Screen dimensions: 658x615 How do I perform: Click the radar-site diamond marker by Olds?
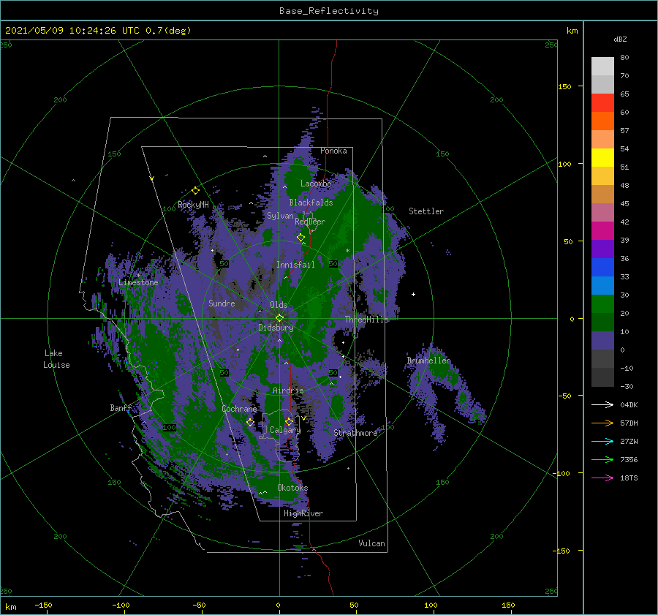tap(279, 318)
